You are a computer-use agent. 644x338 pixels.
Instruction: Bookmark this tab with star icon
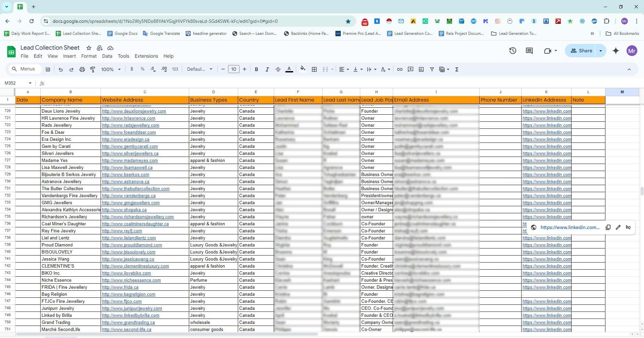coord(348,21)
